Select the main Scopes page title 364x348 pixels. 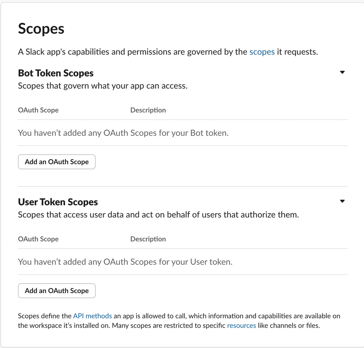coord(41,29)
